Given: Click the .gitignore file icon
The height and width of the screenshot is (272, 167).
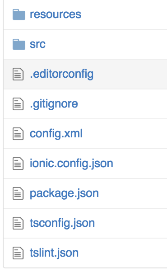Looking at the screenshot, I should pos(18,104).
